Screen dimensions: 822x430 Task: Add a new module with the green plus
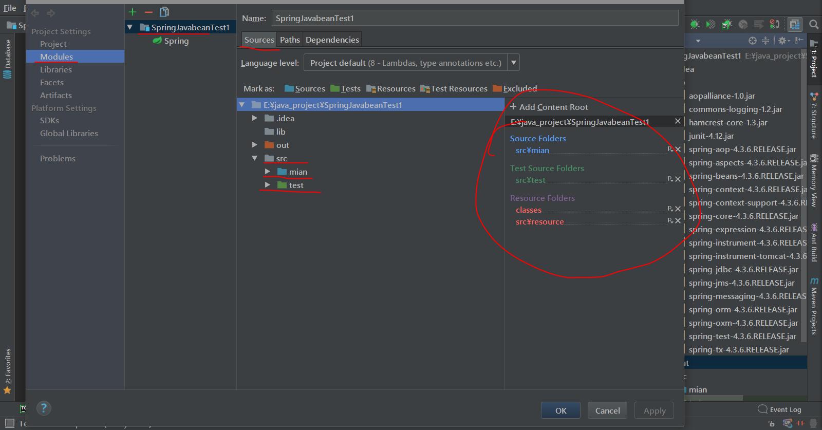click(133, 12)
